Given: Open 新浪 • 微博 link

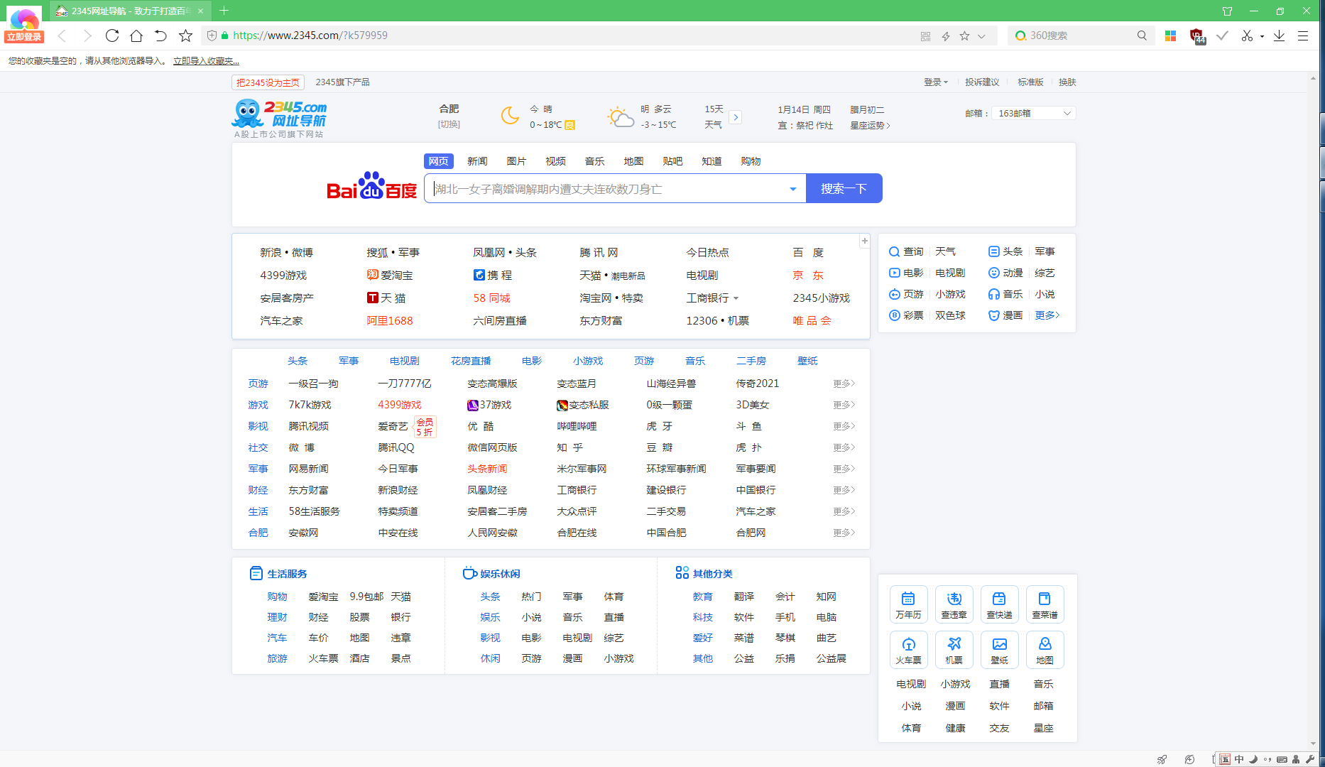Looking at the screenshot, I should click(286, 253).
